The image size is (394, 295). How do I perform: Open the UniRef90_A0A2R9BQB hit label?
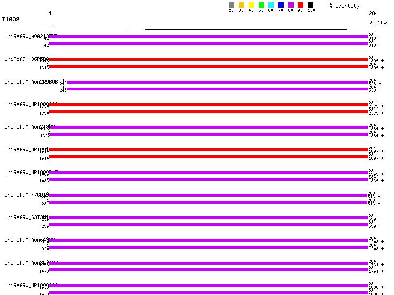tap(31, 82)
